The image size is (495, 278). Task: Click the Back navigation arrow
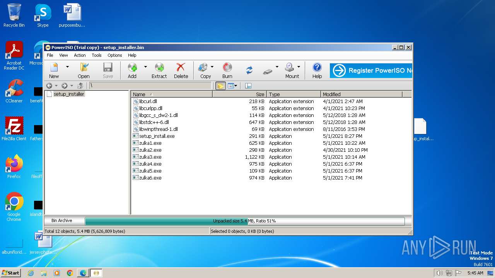49,86
